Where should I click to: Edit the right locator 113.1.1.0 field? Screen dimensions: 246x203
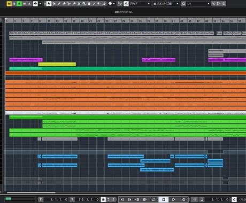point(87,199)
